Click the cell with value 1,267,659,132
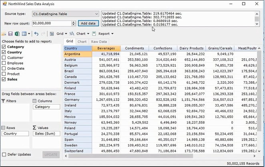This screenshot has height=167, width=265. (x=106, y=100)
